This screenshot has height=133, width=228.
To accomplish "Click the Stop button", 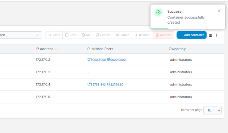I will click(x=71, y=35).
